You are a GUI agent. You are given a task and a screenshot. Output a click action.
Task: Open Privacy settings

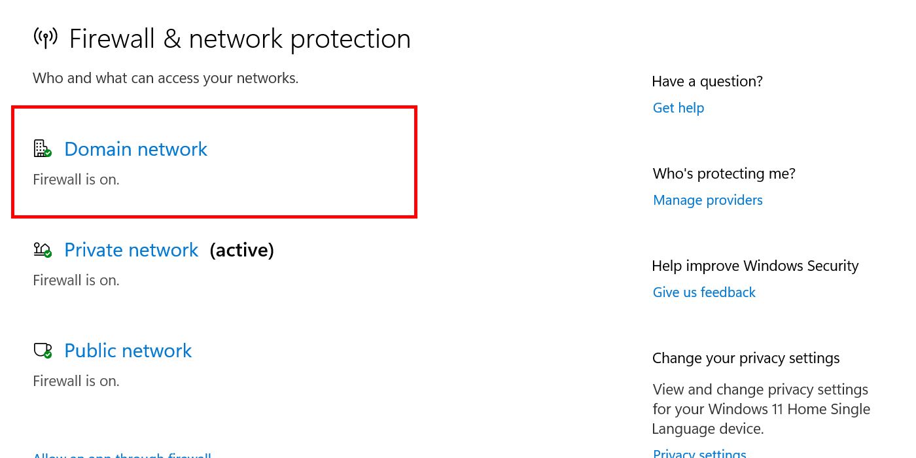coord(699,452)
